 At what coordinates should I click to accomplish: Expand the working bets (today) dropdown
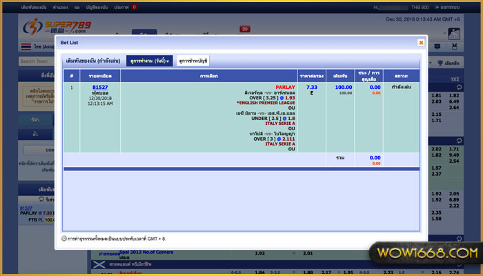tap(150, 61)
